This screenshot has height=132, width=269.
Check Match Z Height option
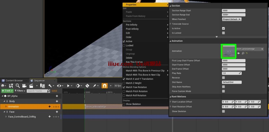[x=124, y=83]
